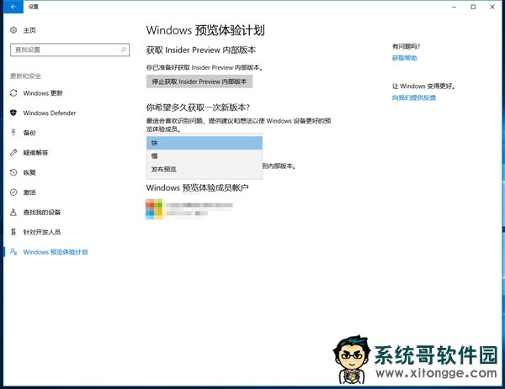Click the Microsoft account logo
The width and height of the screenshot is (505, 389).
tap(154, 209)
